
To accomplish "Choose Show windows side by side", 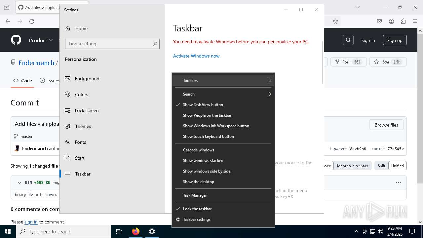I will (223, 171).
